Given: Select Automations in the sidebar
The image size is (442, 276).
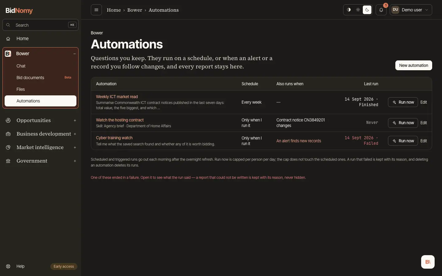Looking at the screenshot, I should point(41,101).
